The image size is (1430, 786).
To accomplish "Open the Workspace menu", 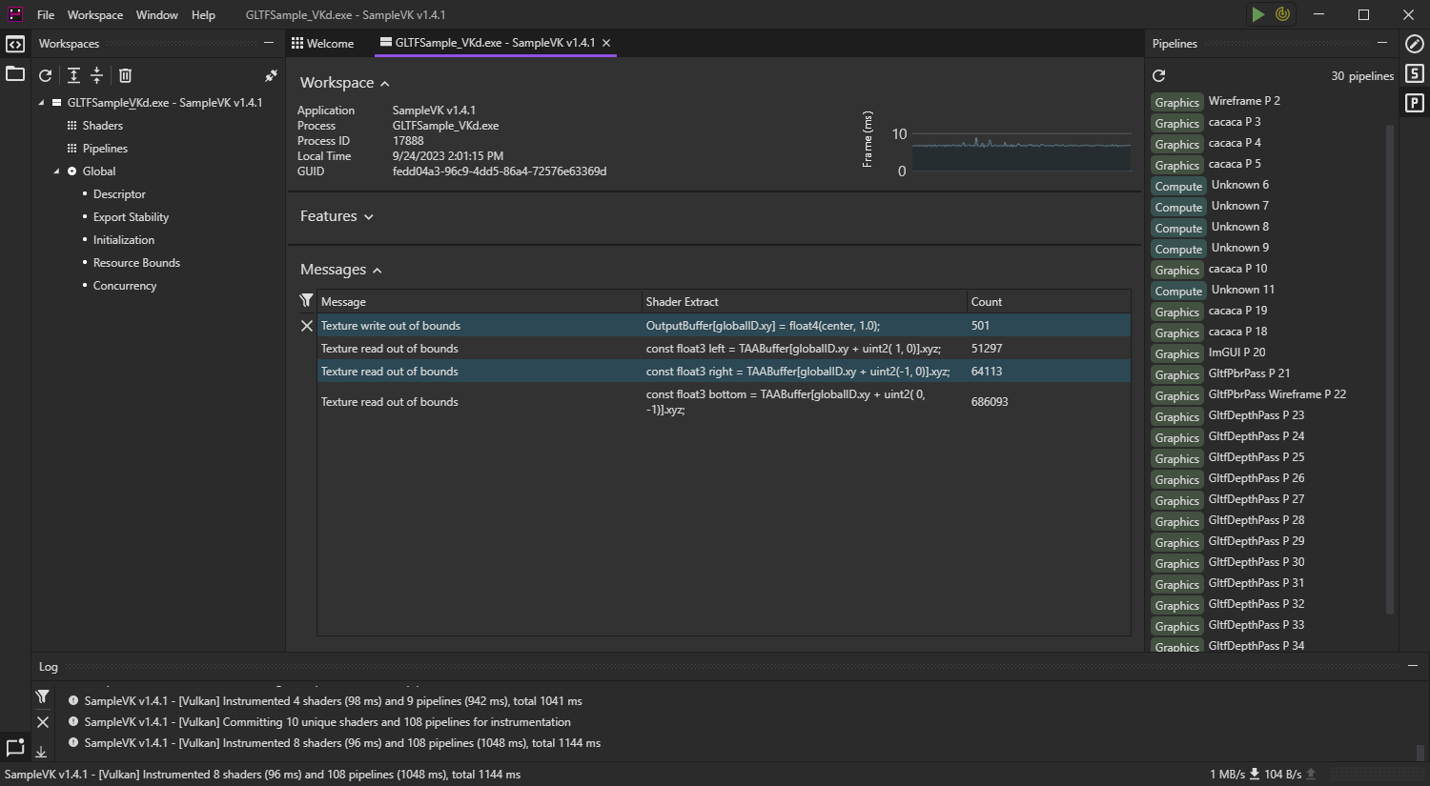I will point(94,14).
